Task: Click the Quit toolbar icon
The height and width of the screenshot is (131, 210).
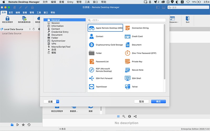Action: point(187,19)
